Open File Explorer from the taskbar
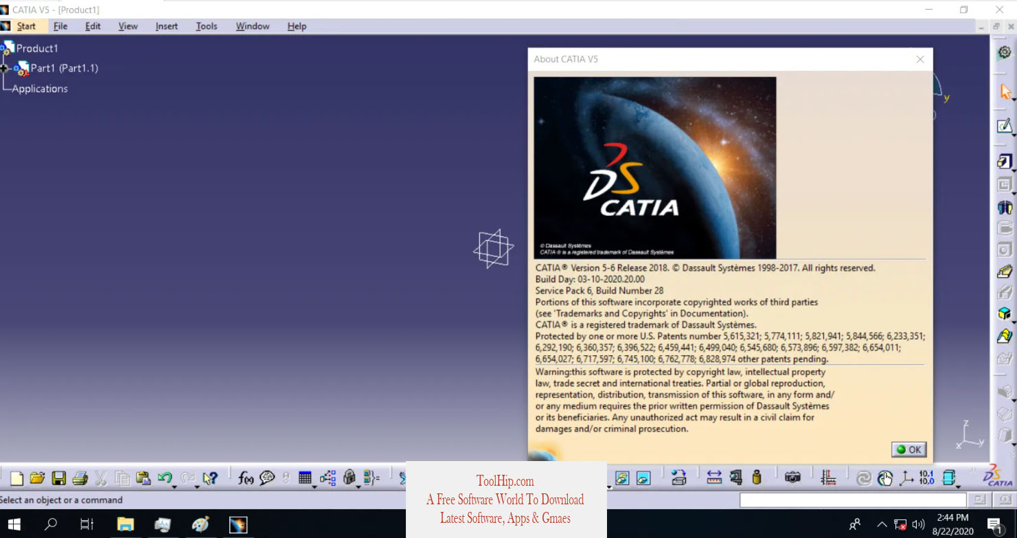Viewport: 1017px width, 538px height. pyautogui.click(x=125, y=524)
